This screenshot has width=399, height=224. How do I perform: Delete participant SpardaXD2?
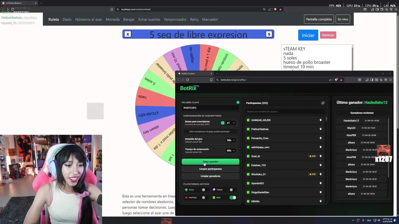(320, 183)
